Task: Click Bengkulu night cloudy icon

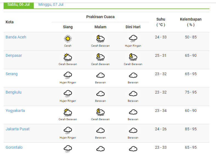Action: 100,94
